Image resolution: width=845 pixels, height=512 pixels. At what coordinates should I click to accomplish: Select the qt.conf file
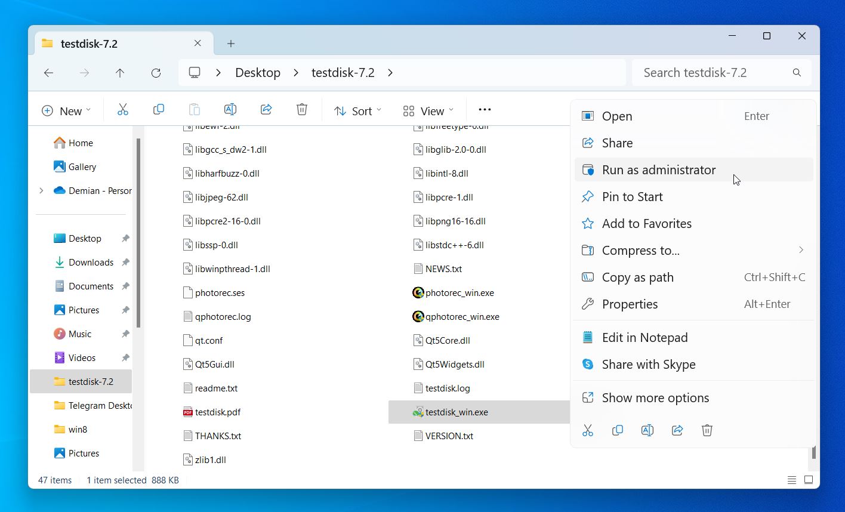click(203, 341)
